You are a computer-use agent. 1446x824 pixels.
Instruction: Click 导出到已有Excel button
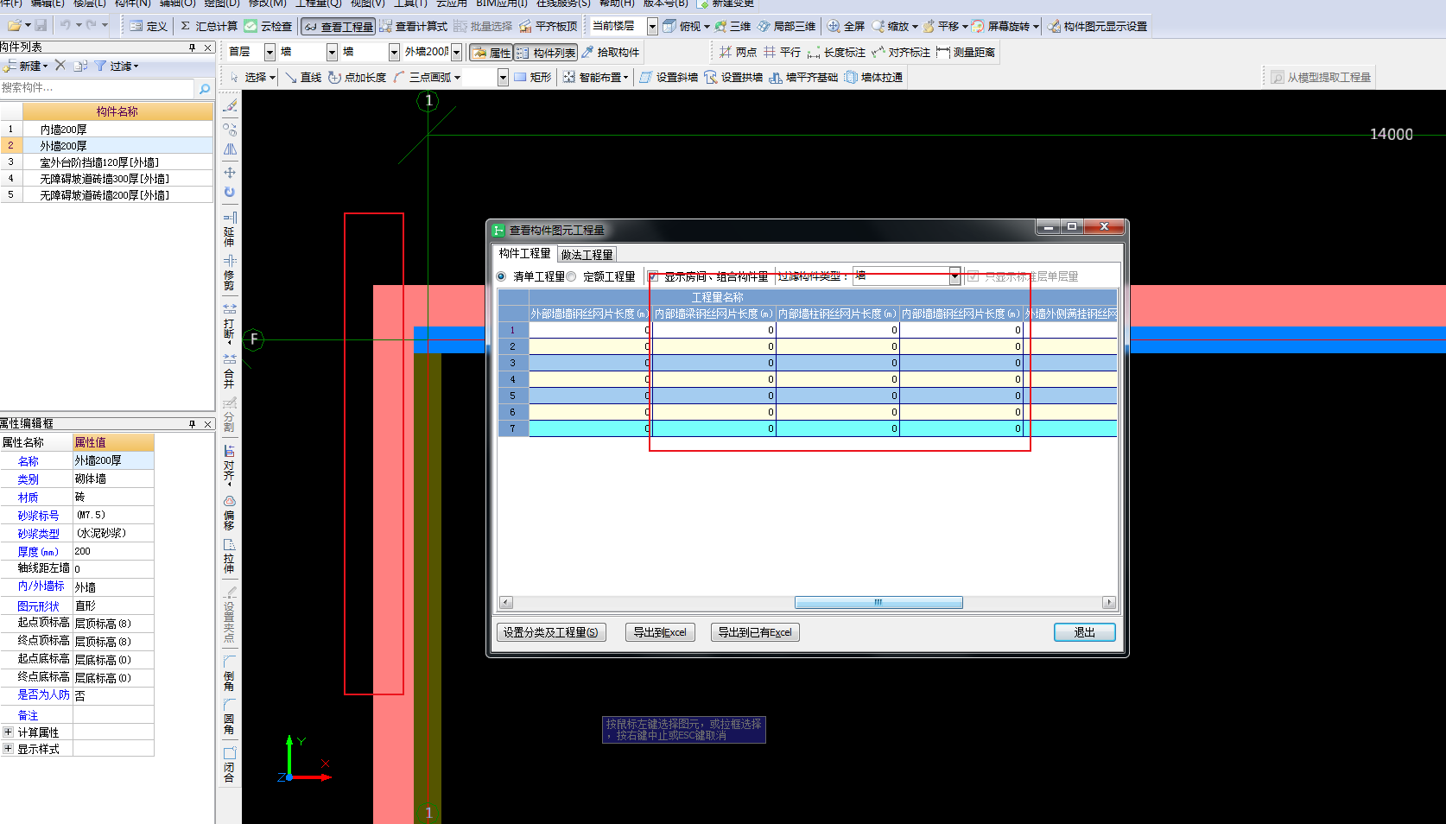point(755,632)
